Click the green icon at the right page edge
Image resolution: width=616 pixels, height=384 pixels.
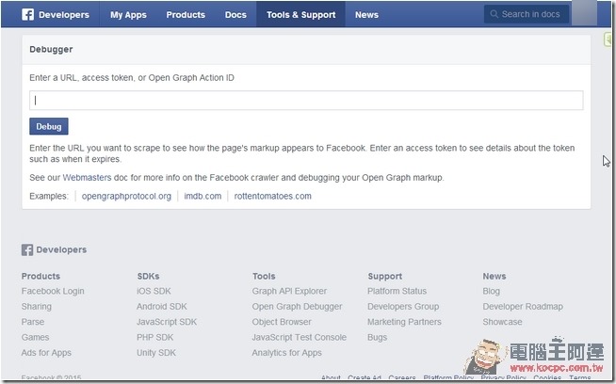coord(609,40)
